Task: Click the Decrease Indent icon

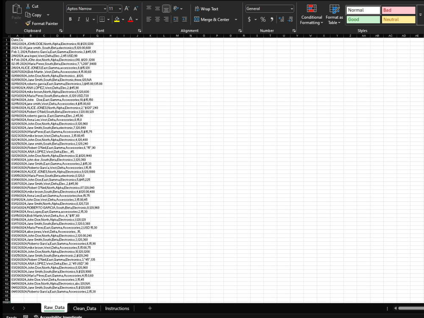Action: (x=176, y=19)
